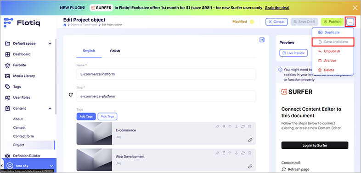Open the Contact content type
Screen dimensions: 361x173
[x=19, y=128]
